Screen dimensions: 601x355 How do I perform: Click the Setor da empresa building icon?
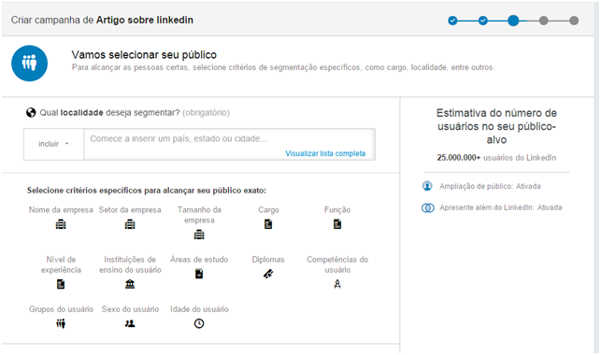click(130, 224)
